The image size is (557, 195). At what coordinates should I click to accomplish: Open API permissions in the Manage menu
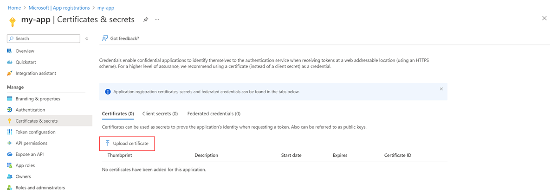pos(32,143)
